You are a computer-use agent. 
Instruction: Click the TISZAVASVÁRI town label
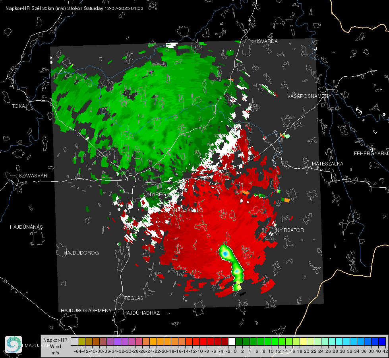click(x=31, y=176)
